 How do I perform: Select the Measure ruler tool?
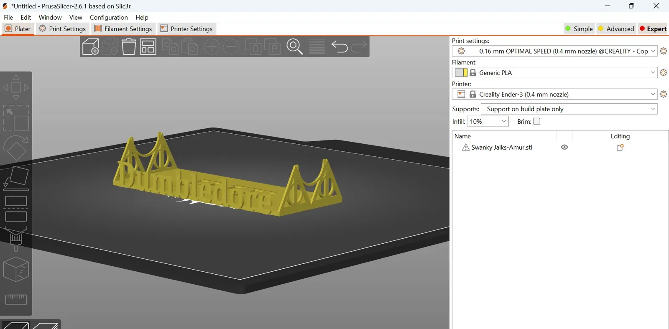point(16,299)
